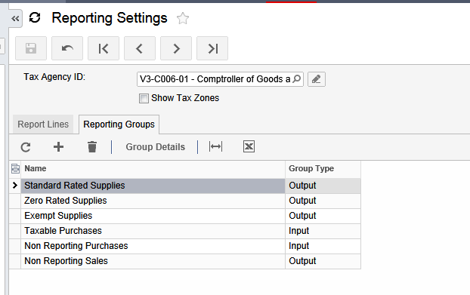The height and width of the screenshot is (295, 470).
Task: Edit the tax agency with pencil icon
Action: pyautogui.click(x=317, y=79)
